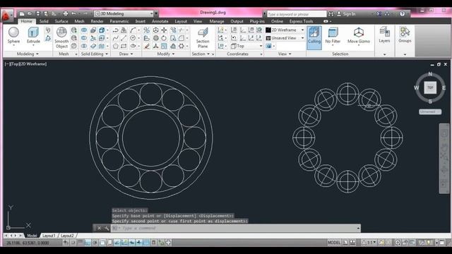Image resolution: width=452 pixels, height=254 pixels.
Task: Select the Sphere modeling tool
Action: pyautogui.click(x=13, y=36)
